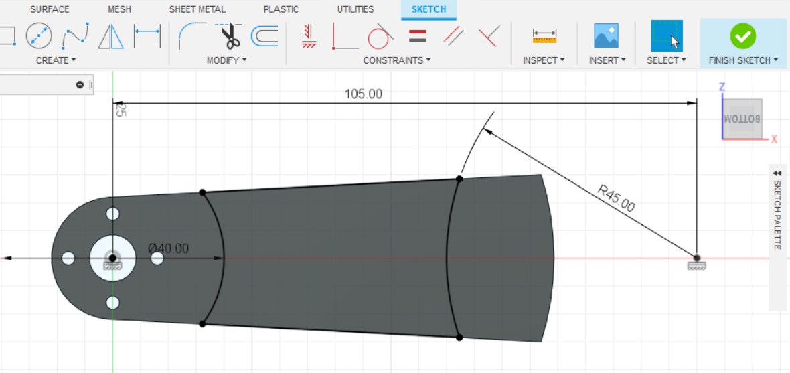The width and height of the screenshot is (790, 373).
Task: Pick the Fit Point Spline tool
Action: click(x=75, y=35)
